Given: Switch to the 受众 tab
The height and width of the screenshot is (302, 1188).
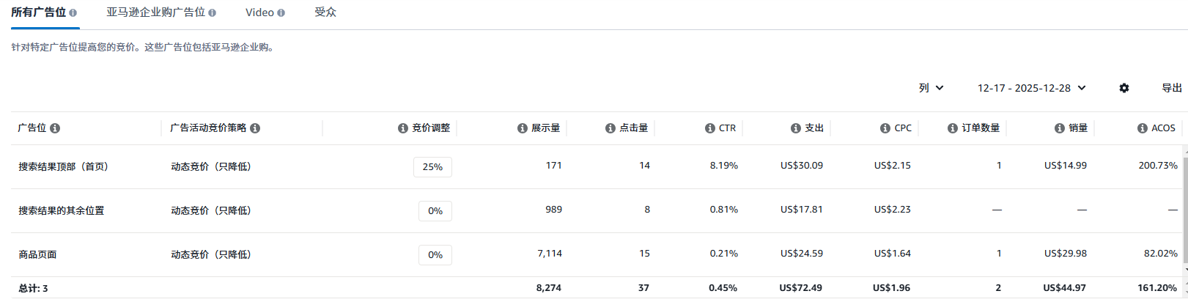Looking at the screenshot, I should click(x=325, y=12).
